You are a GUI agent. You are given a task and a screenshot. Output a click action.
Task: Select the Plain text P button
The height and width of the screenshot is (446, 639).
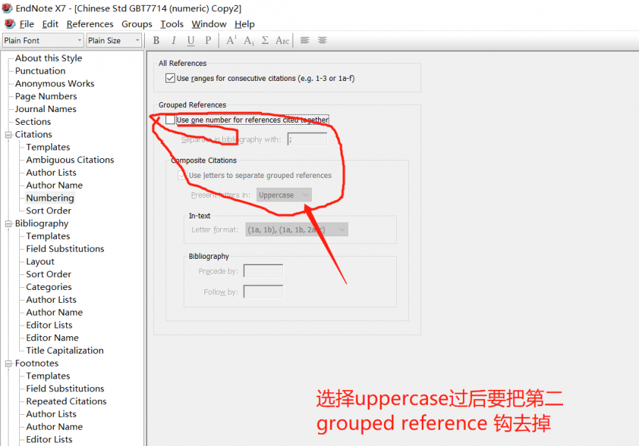pos(208,40)
